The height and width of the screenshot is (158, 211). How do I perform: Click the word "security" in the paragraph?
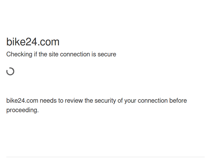point(105,101)
